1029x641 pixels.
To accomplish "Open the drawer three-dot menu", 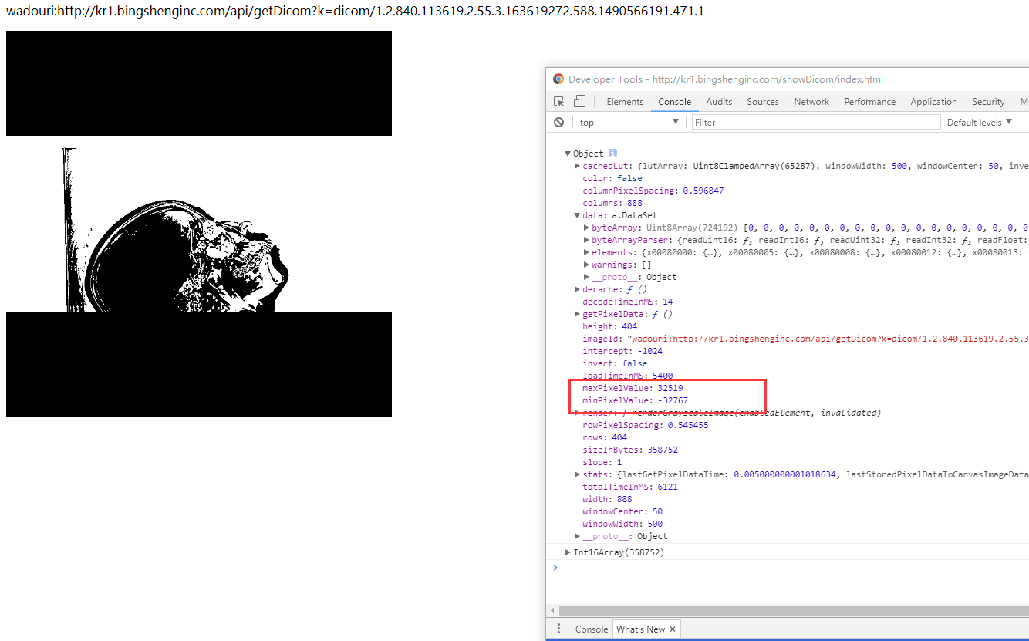I will coord(558,628).
